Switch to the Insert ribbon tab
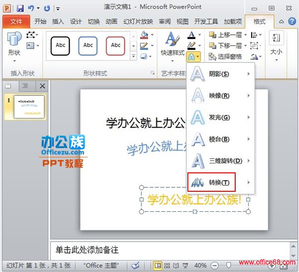Image resolution: width=299 pixels, height=272 pixels. (x=58, y=21)
